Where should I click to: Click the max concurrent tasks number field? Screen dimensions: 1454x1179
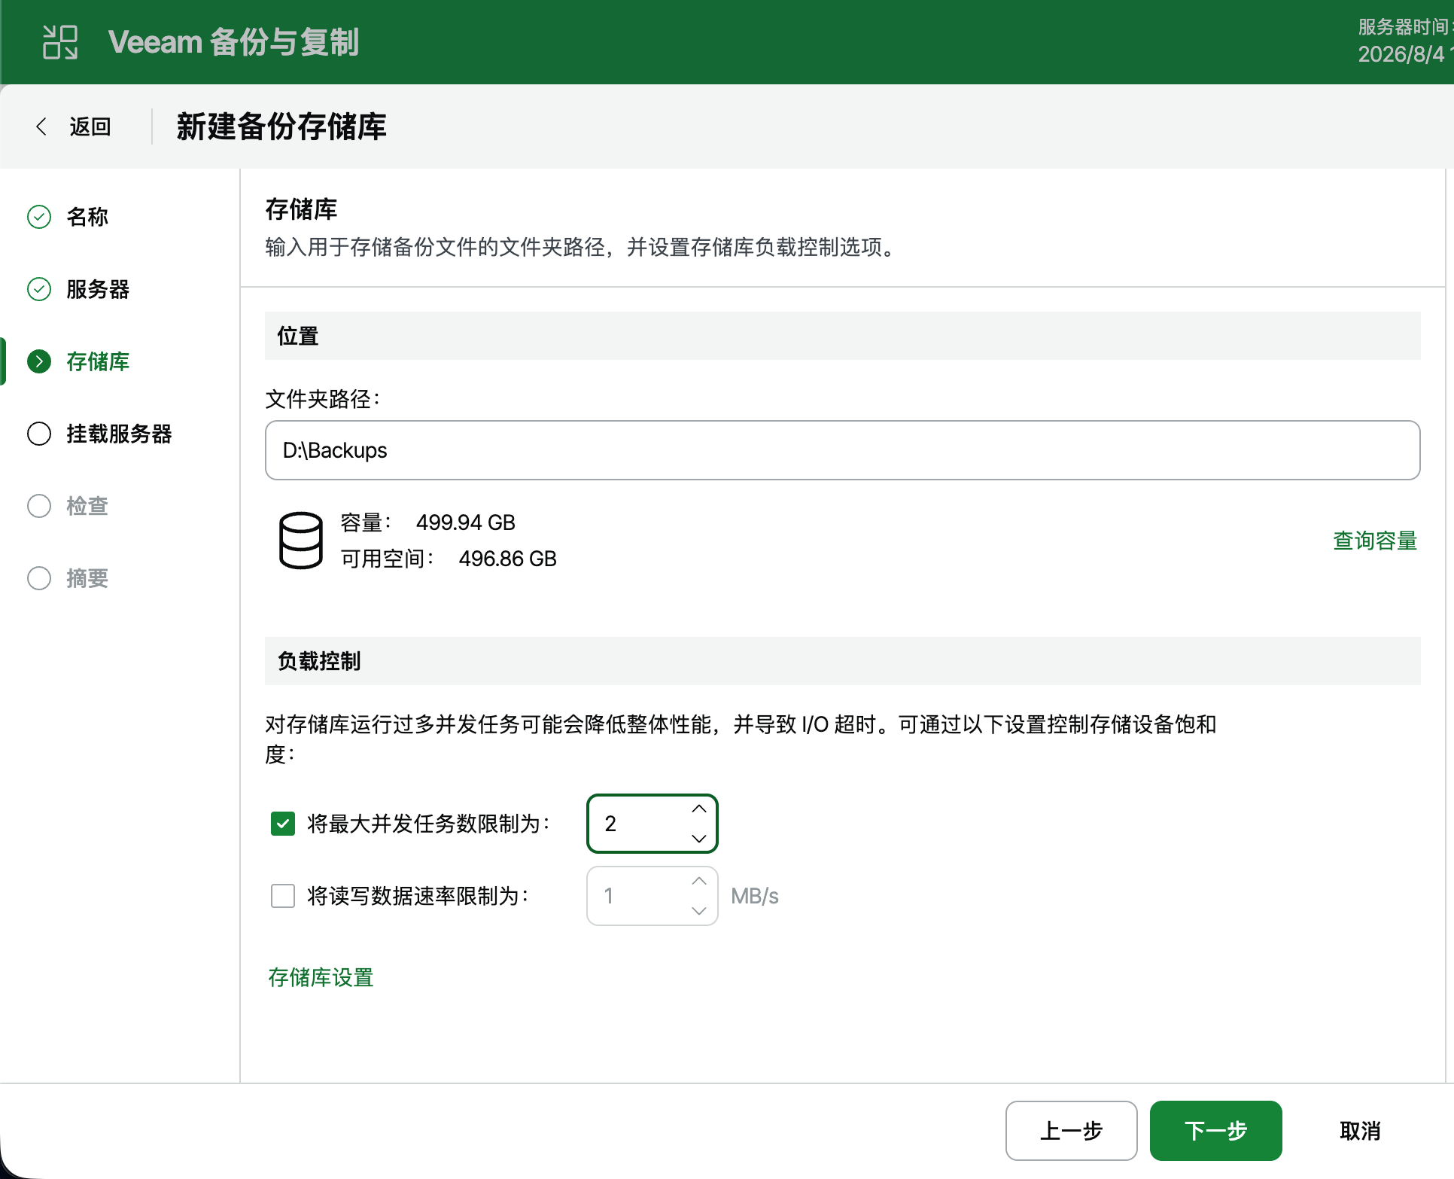pos(652,824)
